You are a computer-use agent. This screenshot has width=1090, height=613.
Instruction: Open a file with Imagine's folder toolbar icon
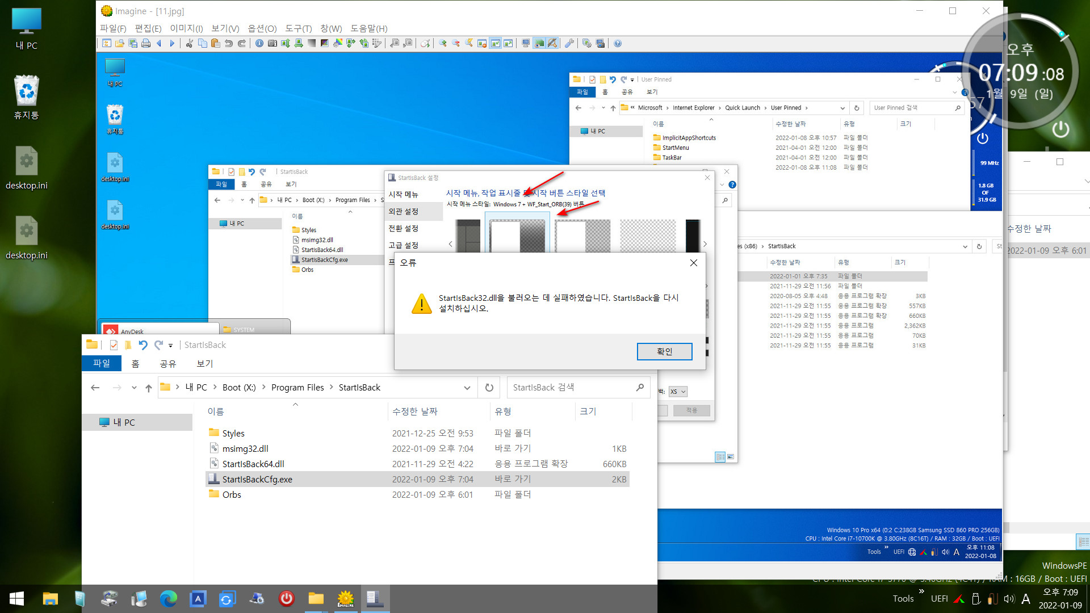(119, 43)
